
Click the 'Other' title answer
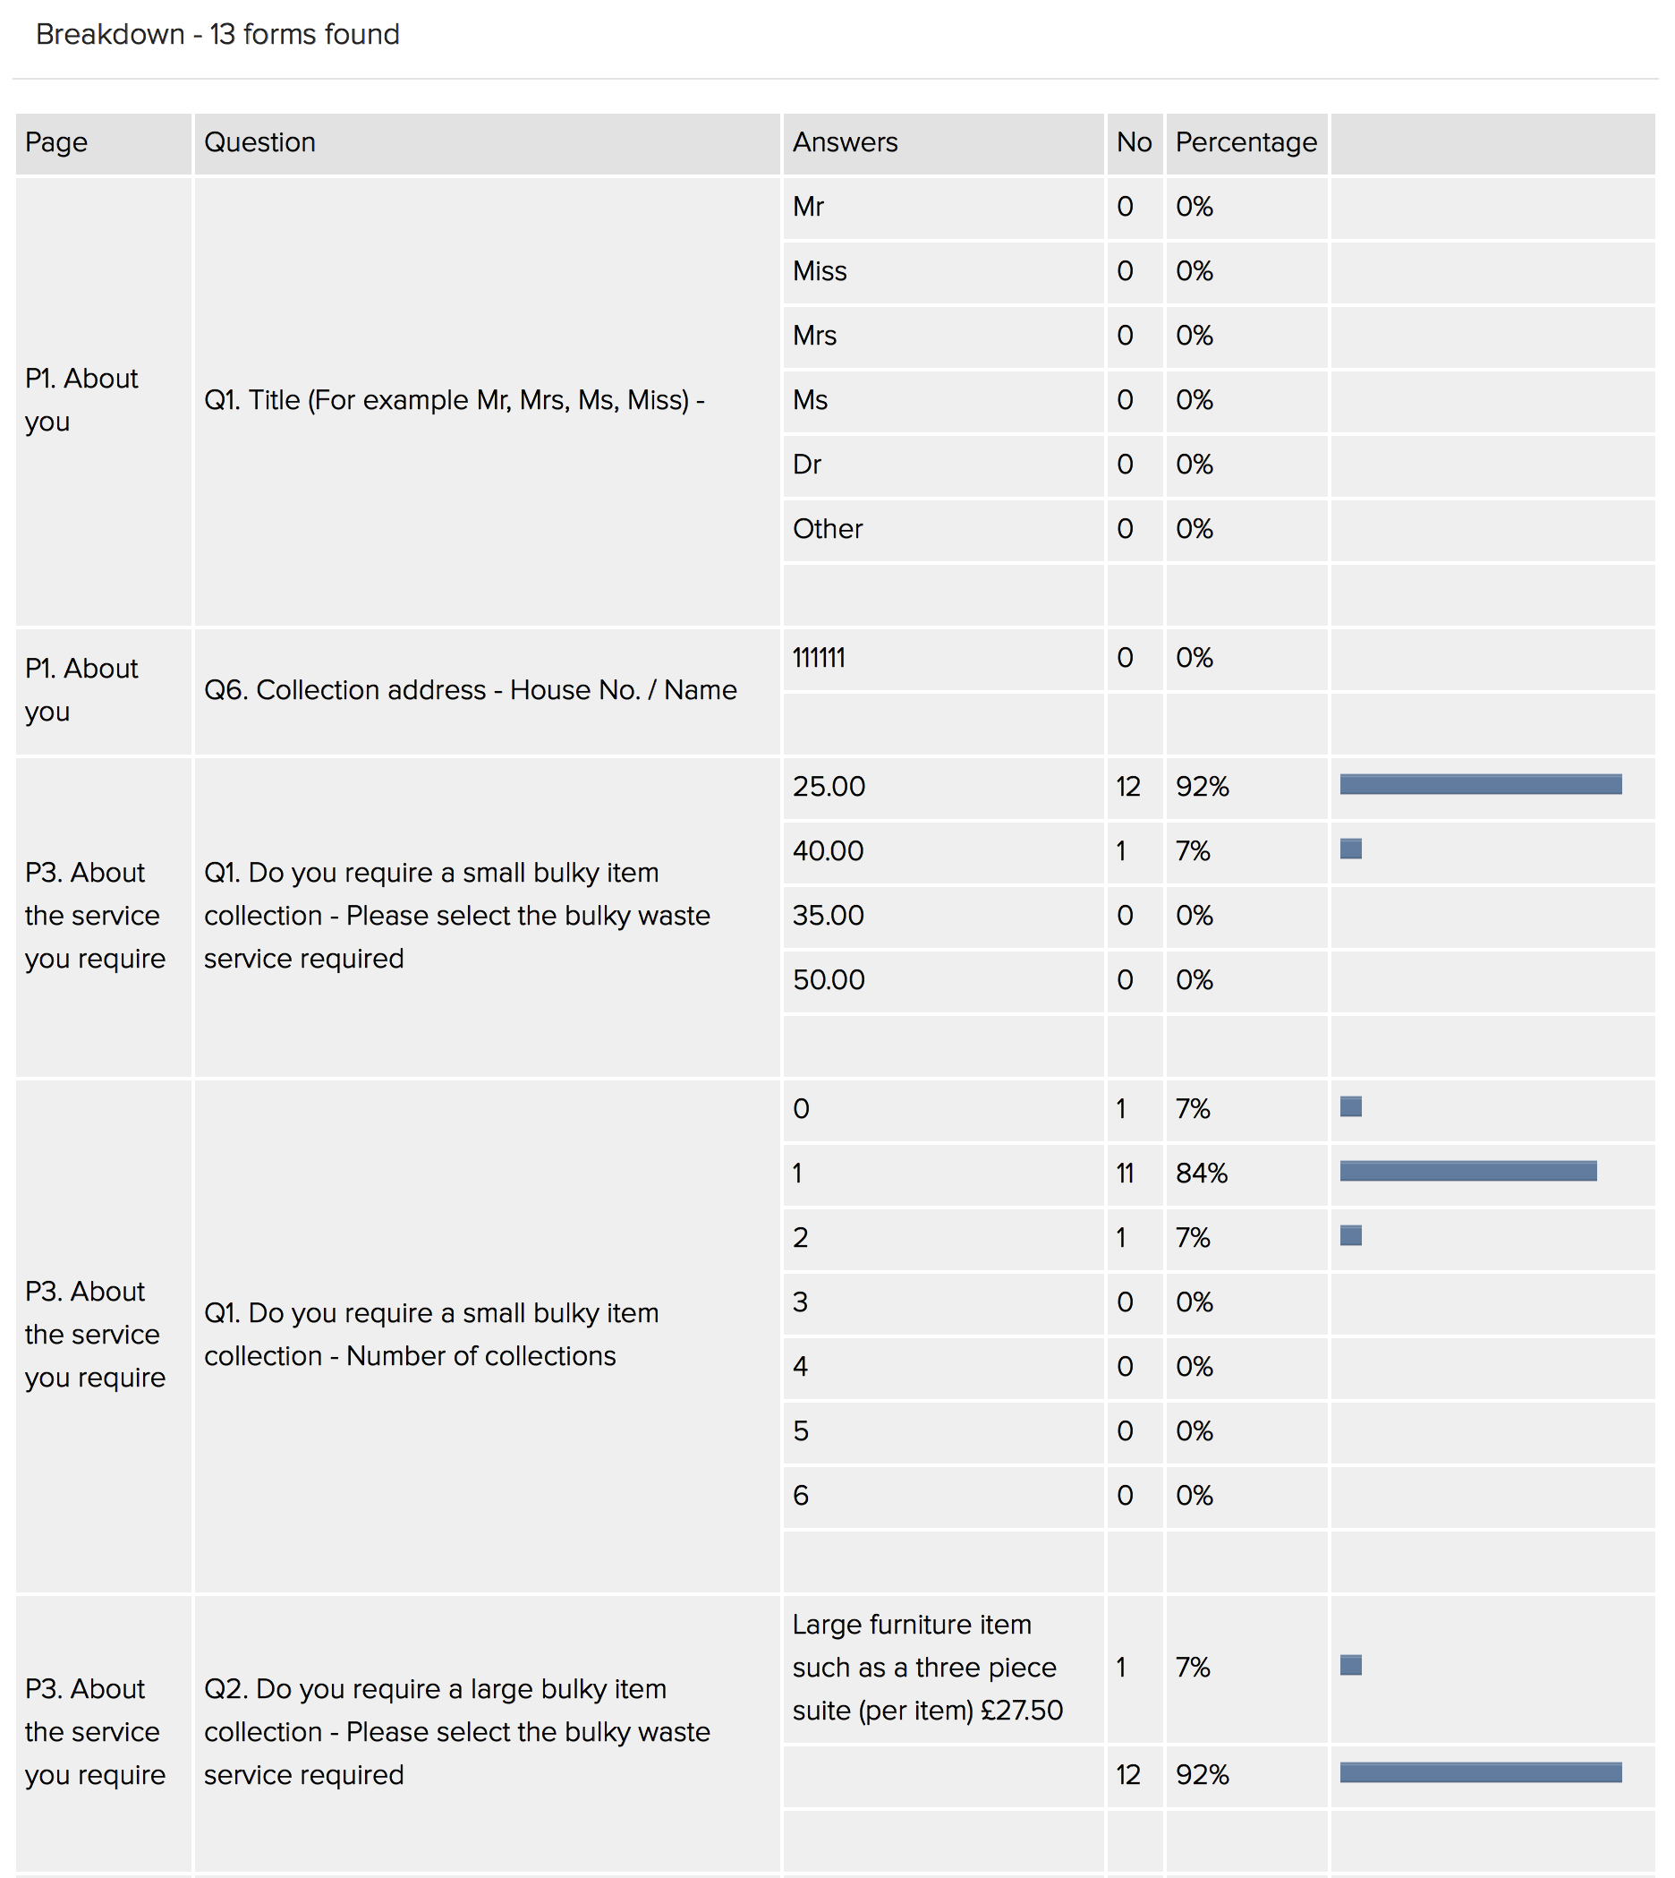point(828,528)
